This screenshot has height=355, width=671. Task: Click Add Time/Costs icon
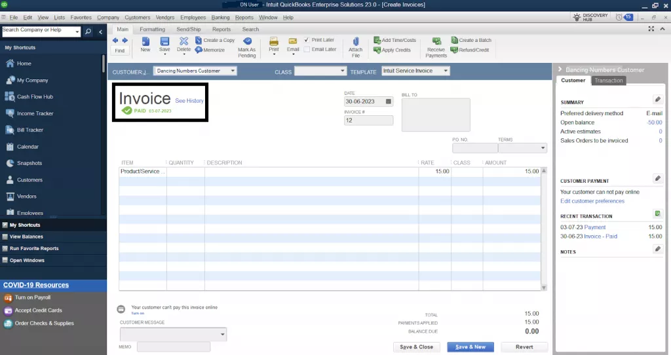coord(377,40)
